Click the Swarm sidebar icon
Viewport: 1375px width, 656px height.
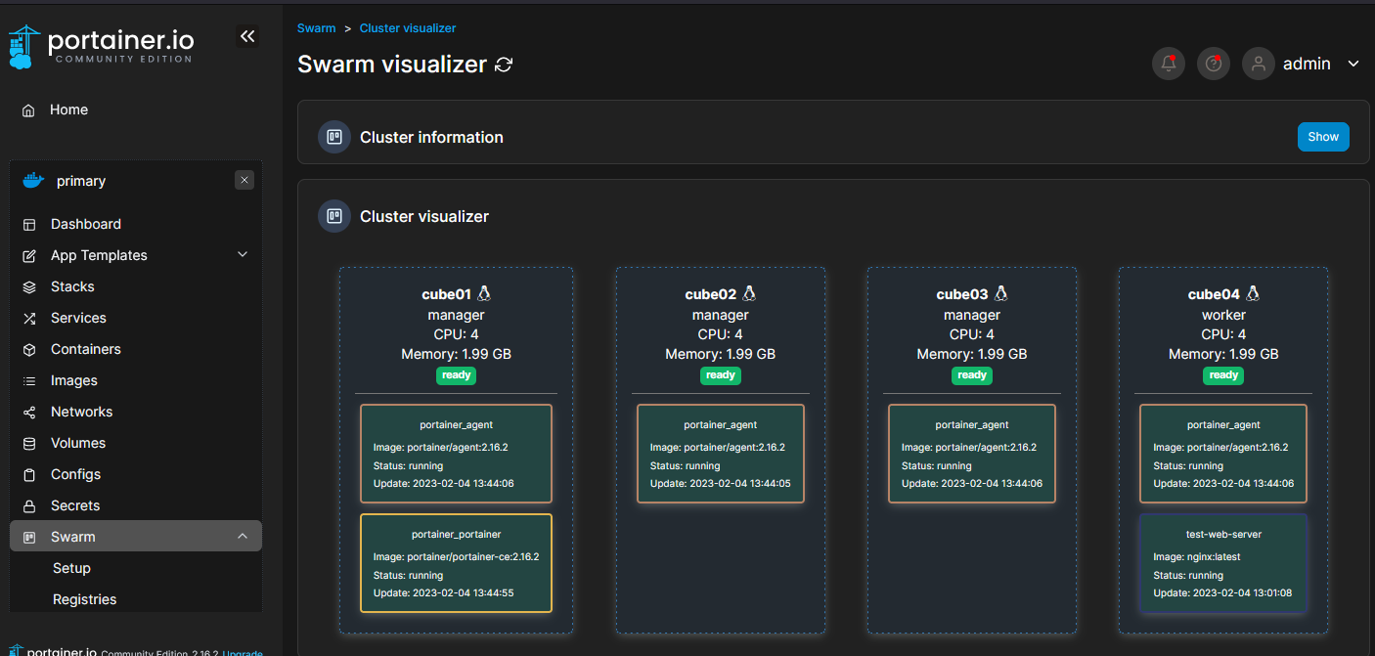29,537
